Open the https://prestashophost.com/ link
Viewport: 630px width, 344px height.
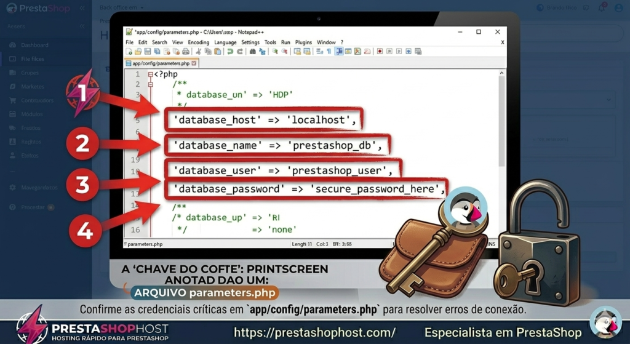[x=314, y=333]
